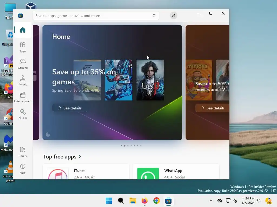Select the last carousel page dot
The image size is (277, 207).
click(141, 146)
